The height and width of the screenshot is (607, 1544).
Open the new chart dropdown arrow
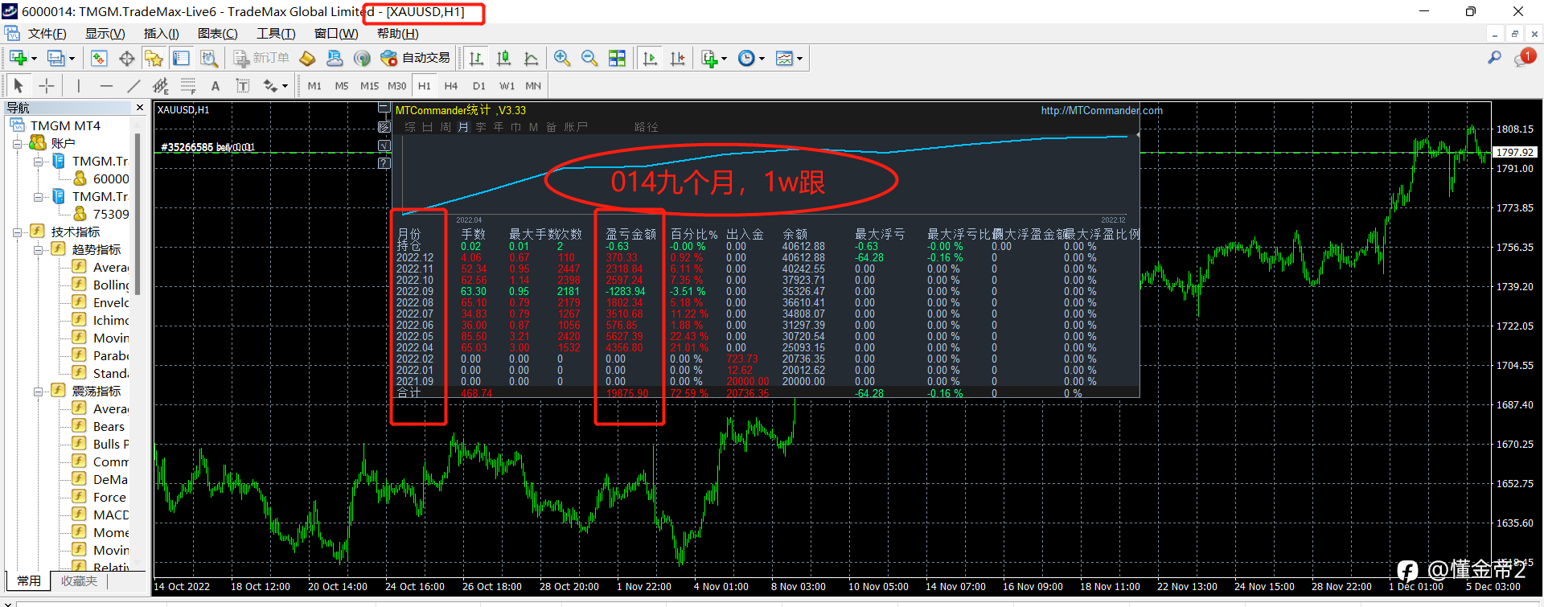[34, 59]
